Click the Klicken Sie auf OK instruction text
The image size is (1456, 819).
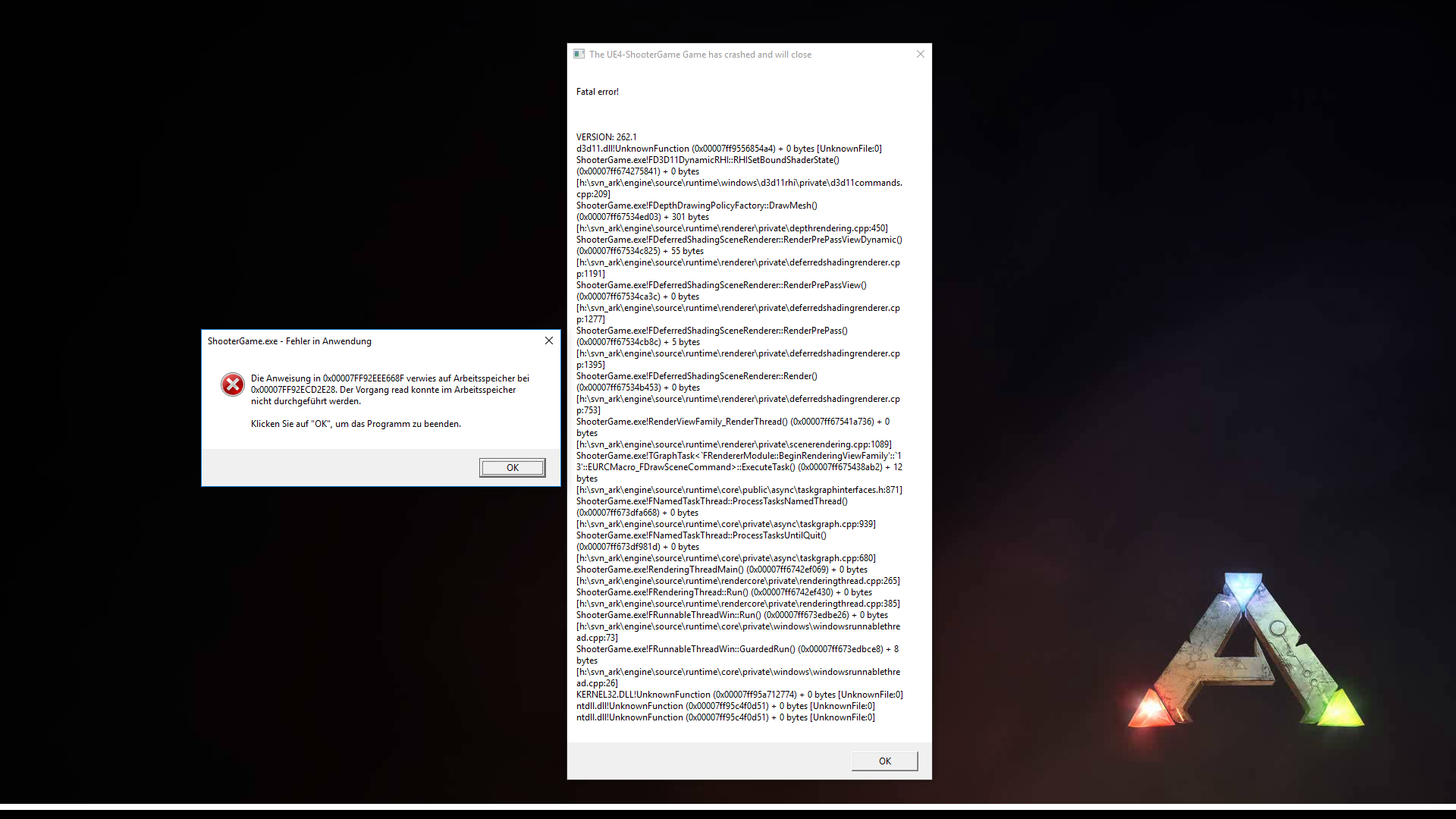[x=356, y=424]
